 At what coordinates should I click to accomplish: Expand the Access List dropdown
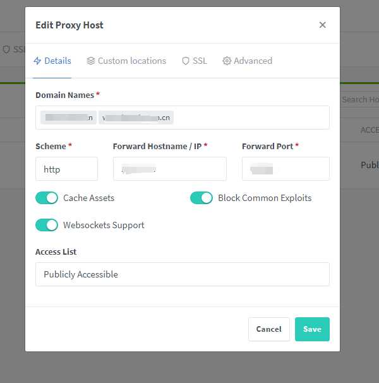183,274
